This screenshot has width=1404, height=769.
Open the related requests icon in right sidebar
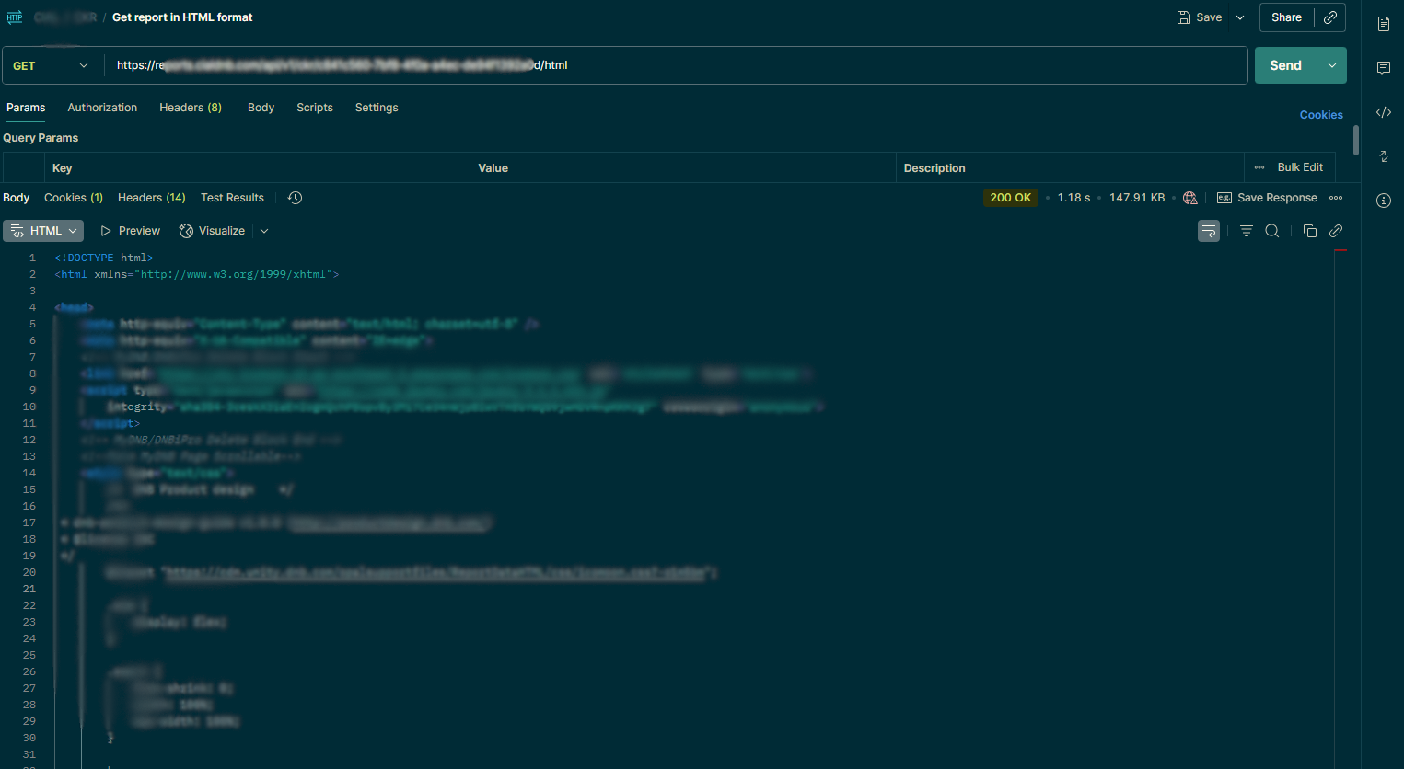1384,156
